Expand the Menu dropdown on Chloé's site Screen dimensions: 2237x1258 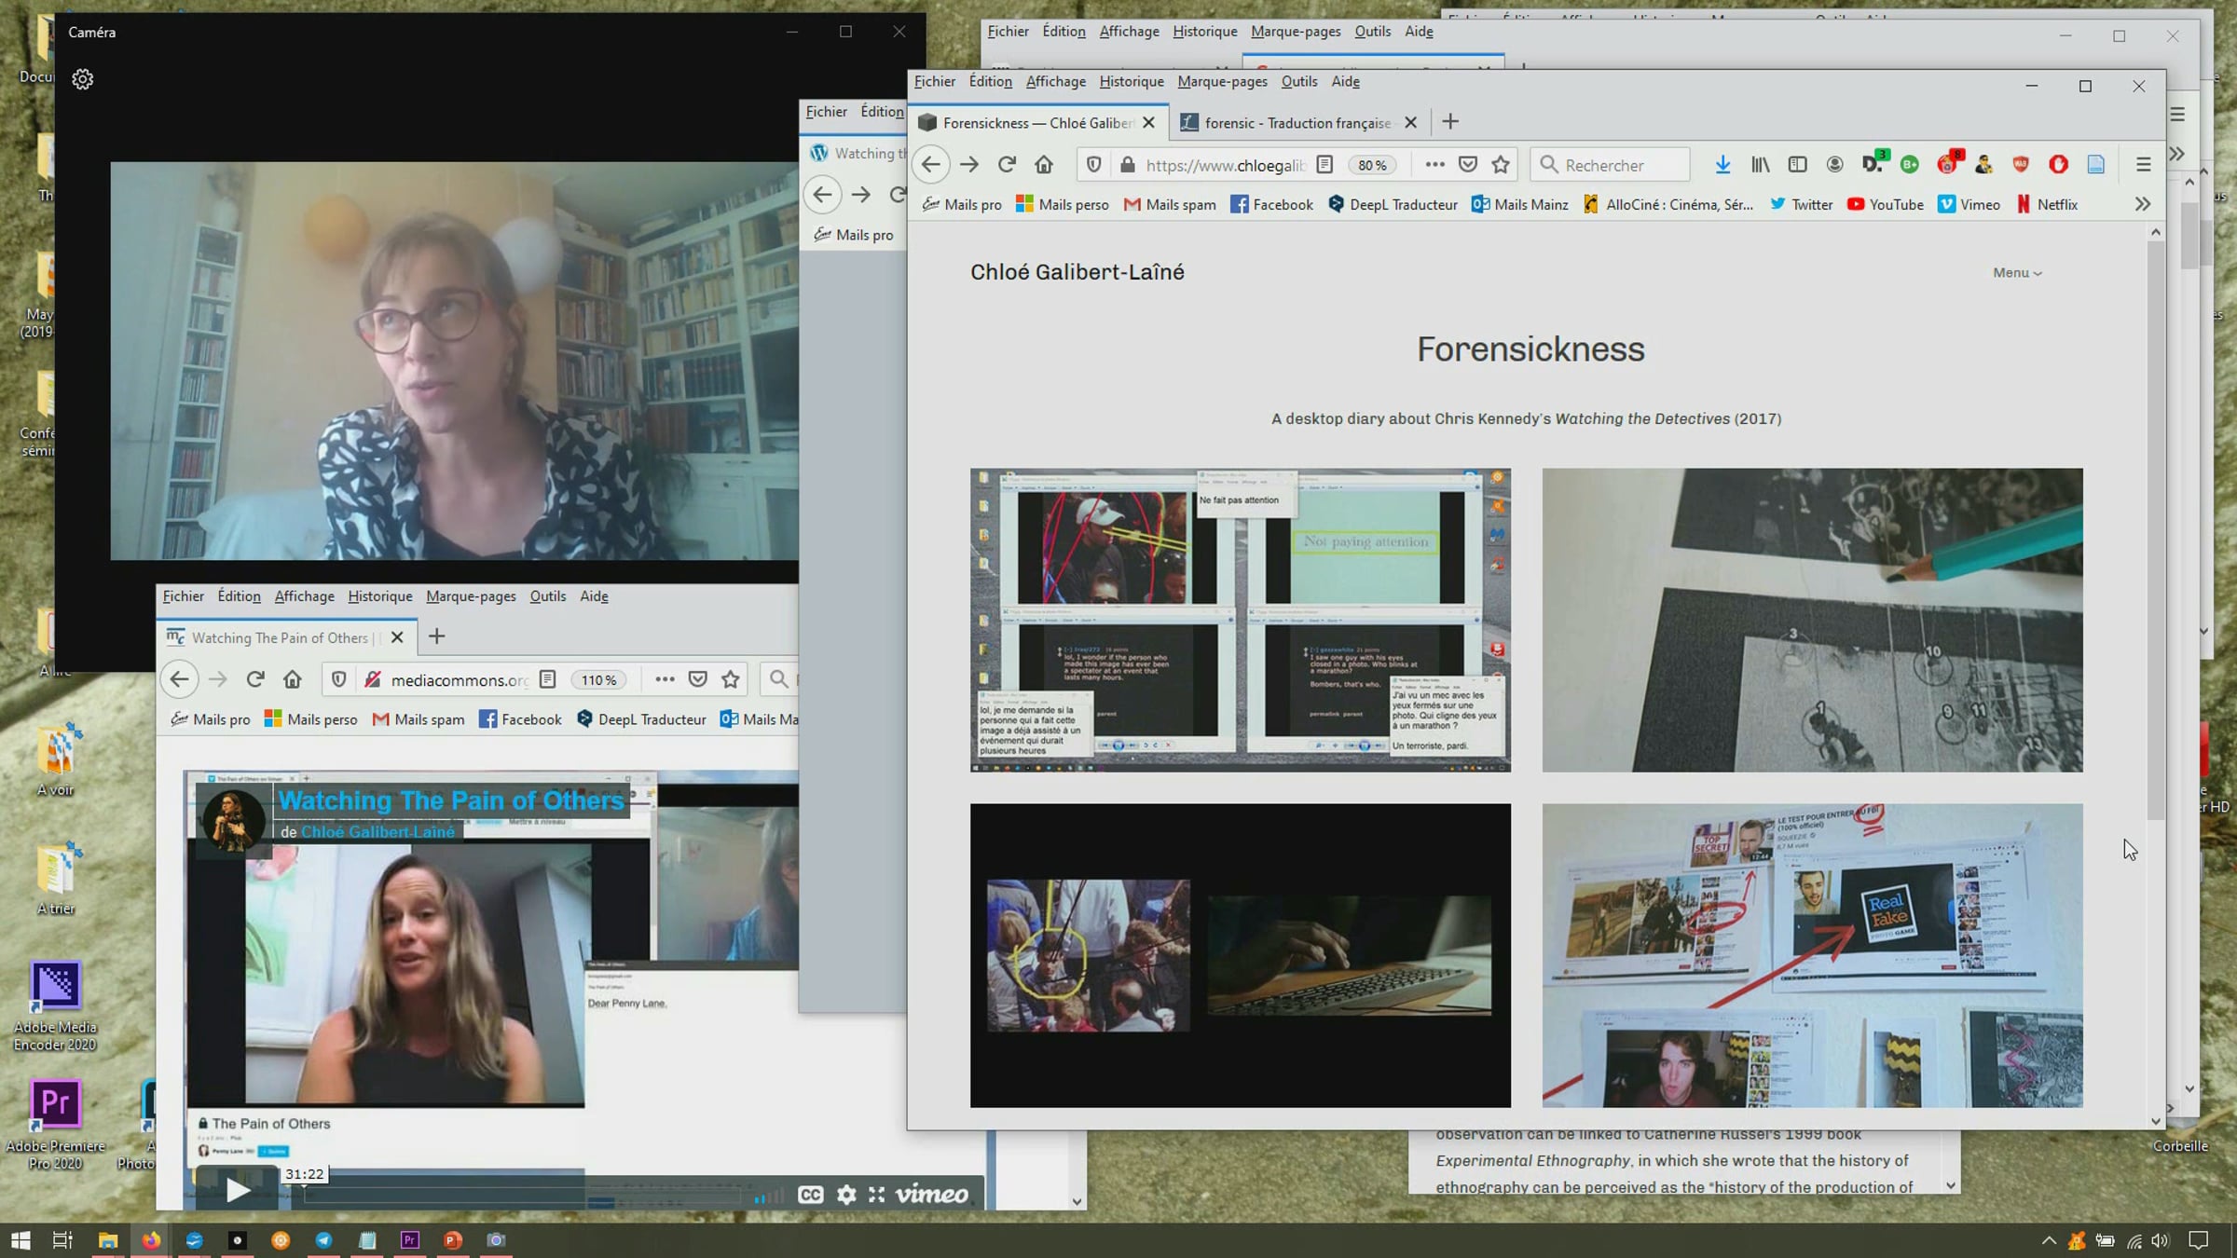(2017, 273)
